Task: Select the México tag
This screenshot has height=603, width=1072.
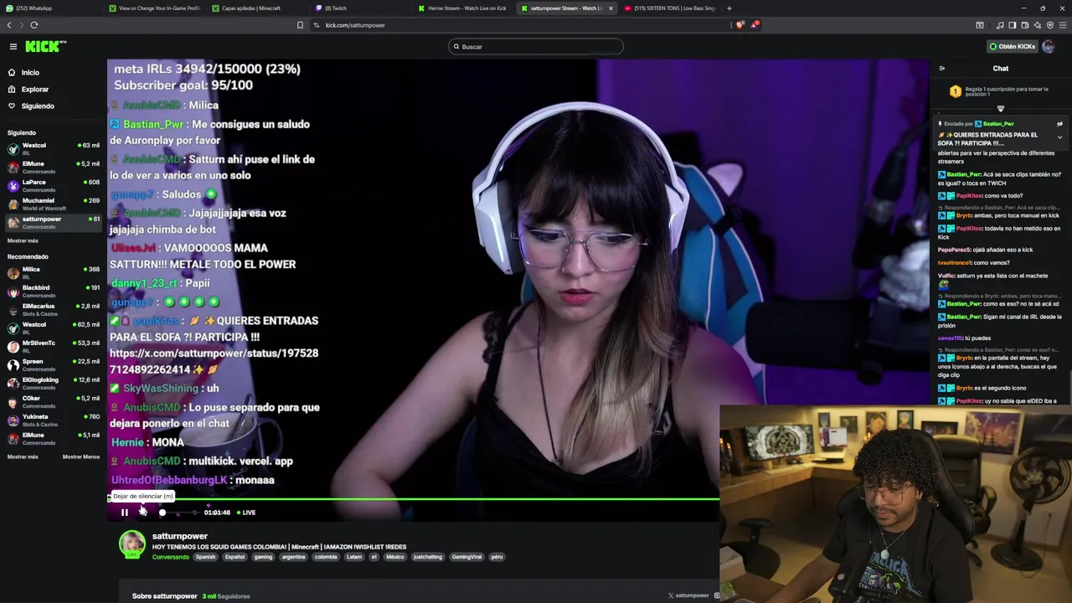Action: click(395, 557)
